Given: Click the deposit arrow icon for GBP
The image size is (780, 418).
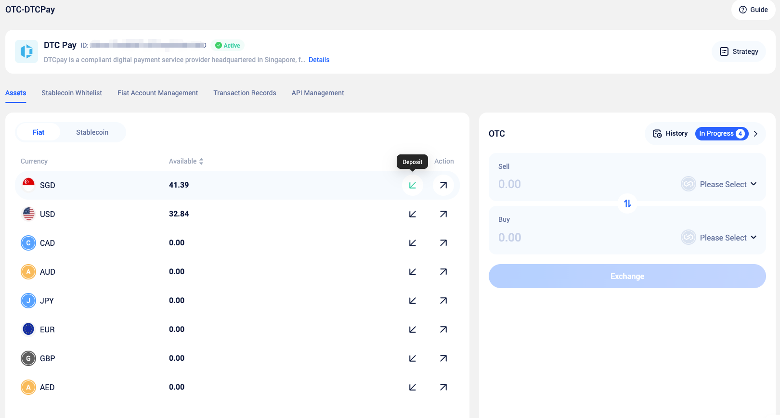Looking at the screenshot, I should point(413,358).
